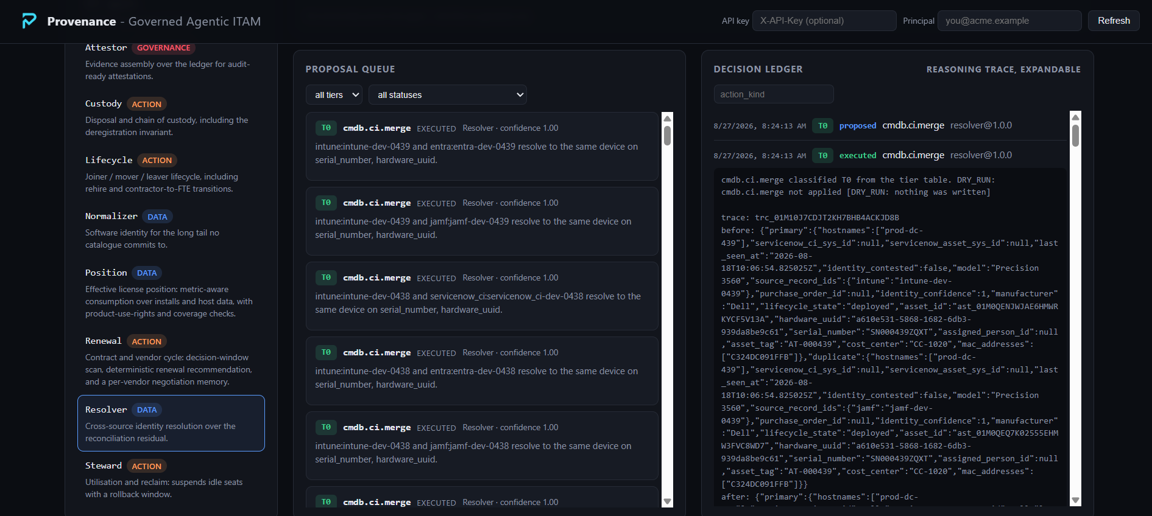
Task: Click the trace ID trc_01M10J7CDJT2KH7BHB4ACKJD8B
Action: tap(827, 218)
